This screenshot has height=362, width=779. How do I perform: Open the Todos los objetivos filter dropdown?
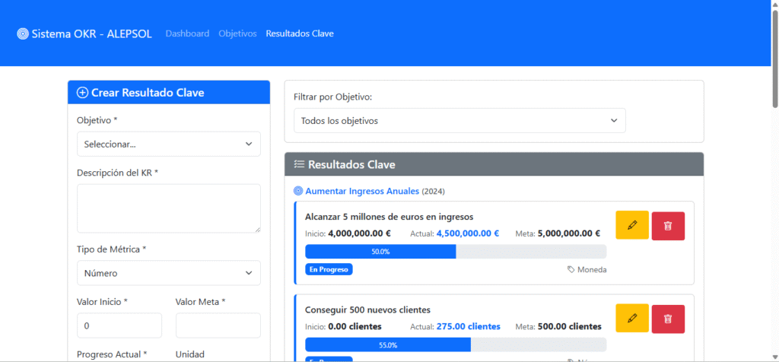pyautogui.click(x=459, y=121)
